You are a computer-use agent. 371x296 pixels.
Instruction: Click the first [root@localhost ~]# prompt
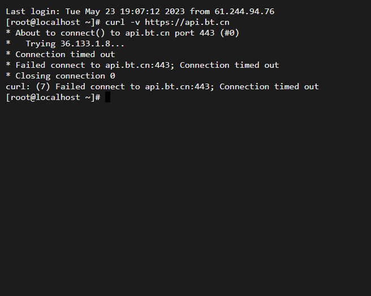(x=53, y=22)
